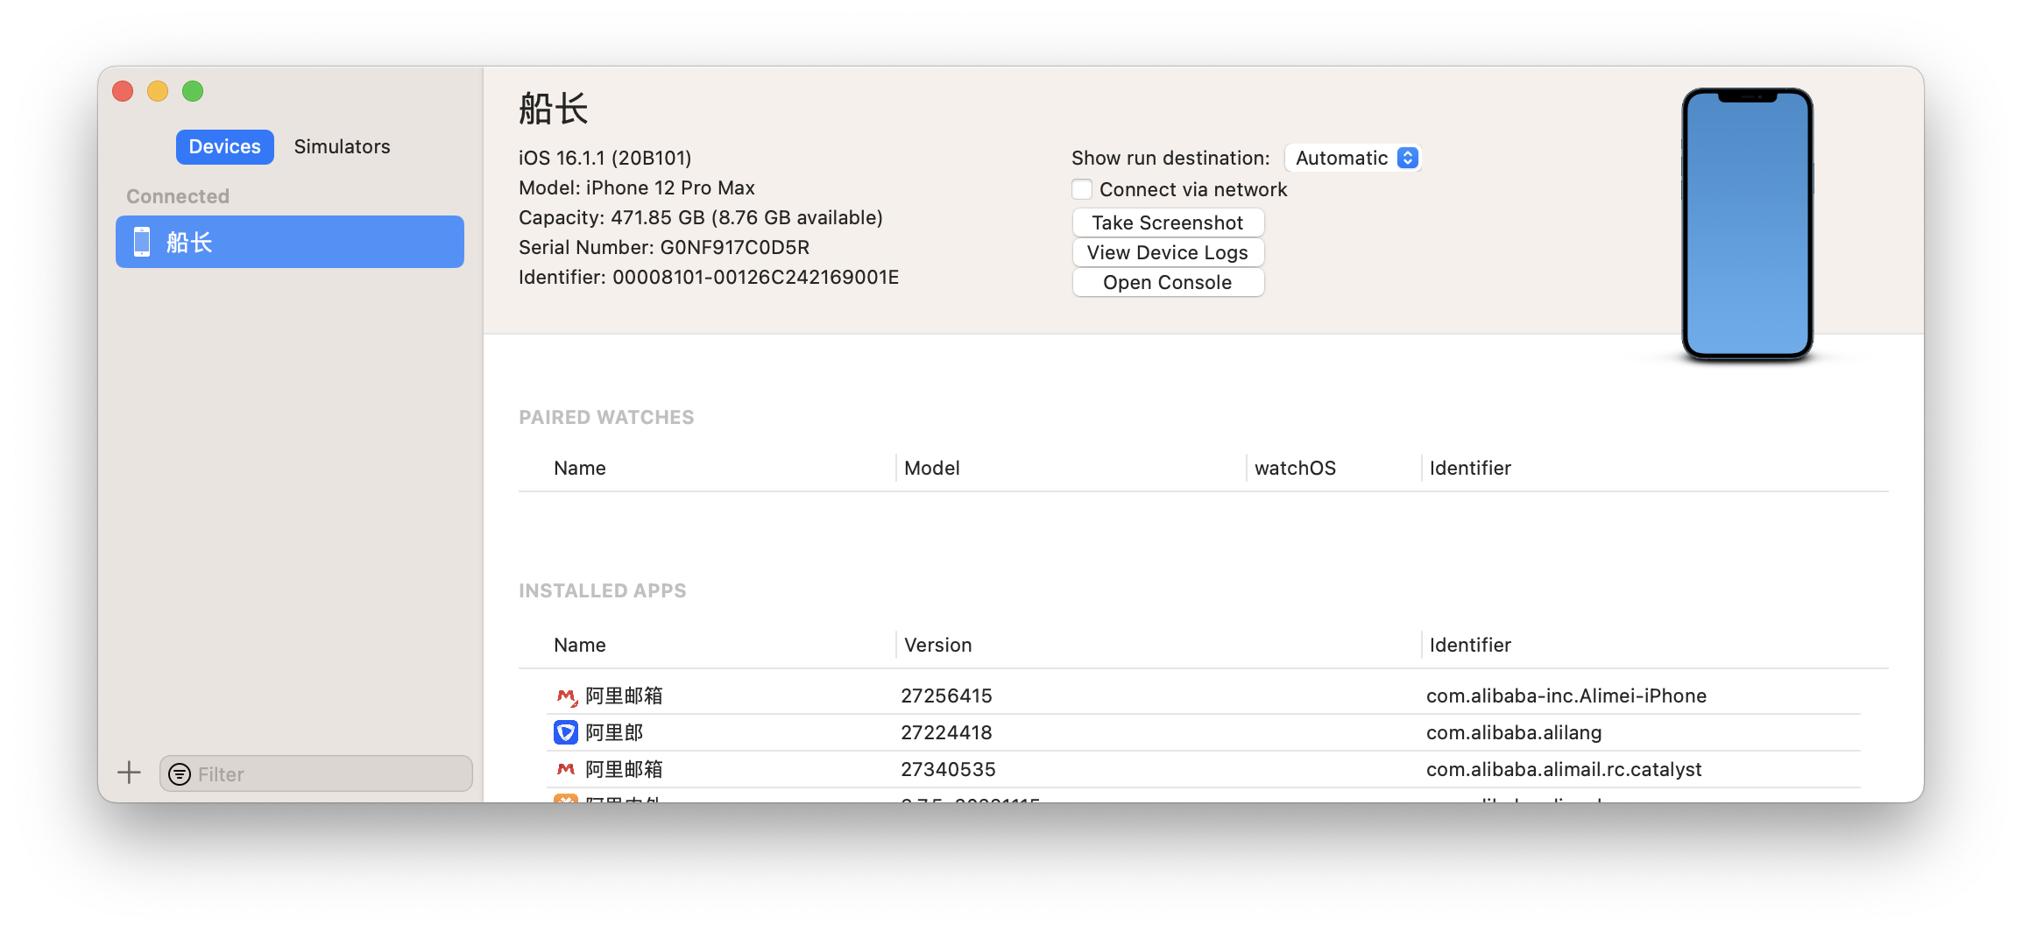Switch to the Devices tab
Viewport: 2022px width, 932px height.
(x=224, y=146)
